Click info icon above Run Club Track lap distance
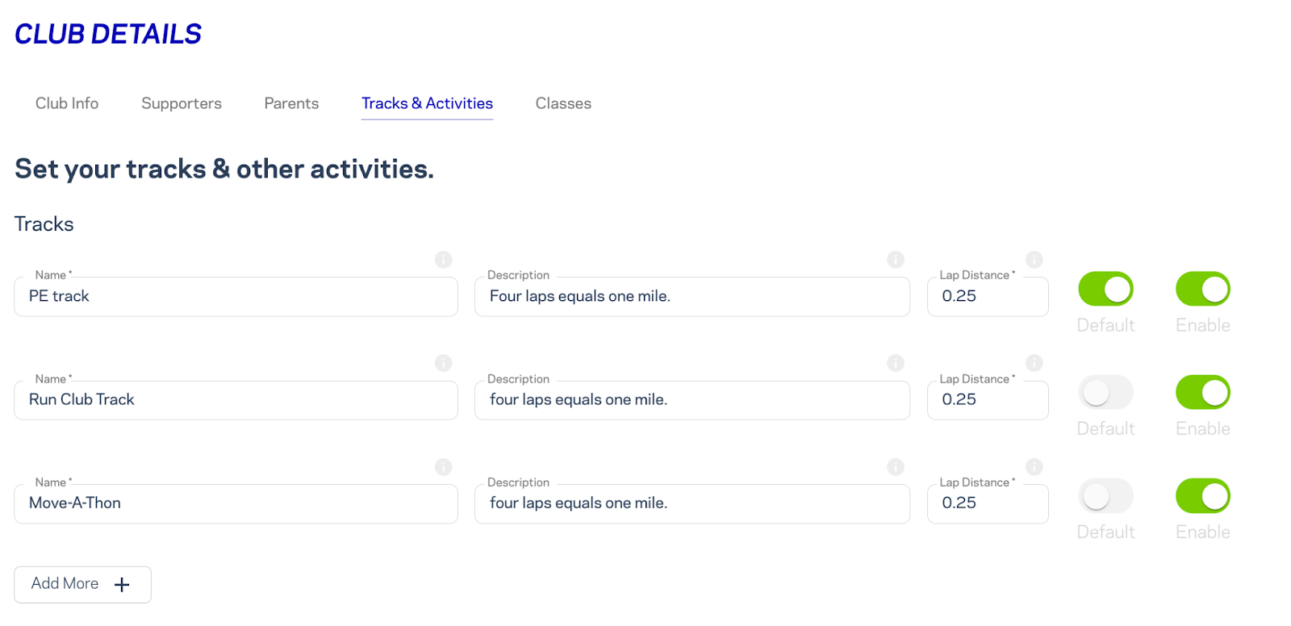 click(x=1034, y=363)
